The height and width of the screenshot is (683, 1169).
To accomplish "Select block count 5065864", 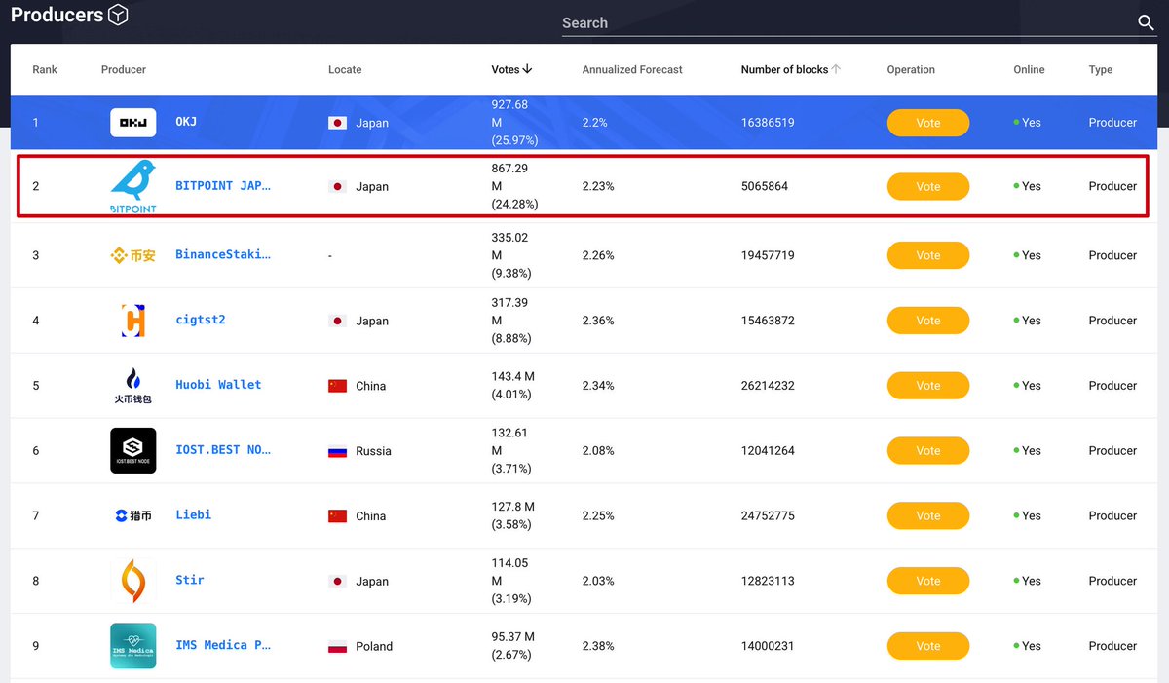I will click(x=765, y=186).
